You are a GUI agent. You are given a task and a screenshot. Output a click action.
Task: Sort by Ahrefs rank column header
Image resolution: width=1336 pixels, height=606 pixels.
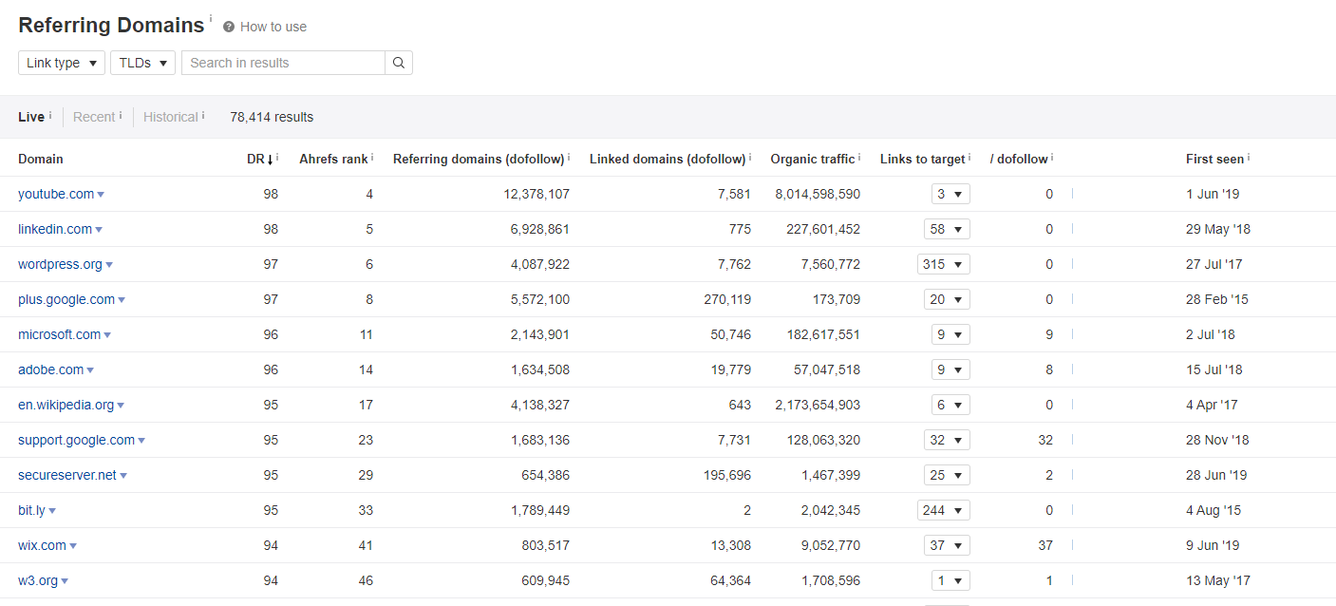click(x=333, y=159)
